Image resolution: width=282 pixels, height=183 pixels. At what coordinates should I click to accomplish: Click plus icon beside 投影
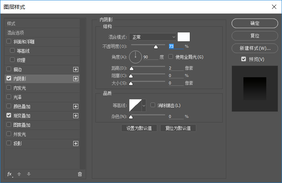(75, 143)
